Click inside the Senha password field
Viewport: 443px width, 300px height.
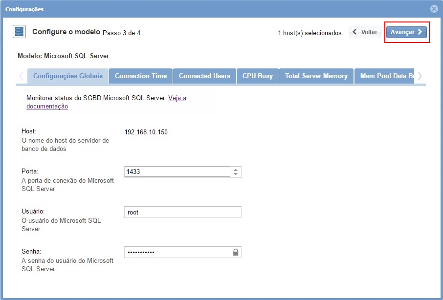tap(177, 252)
